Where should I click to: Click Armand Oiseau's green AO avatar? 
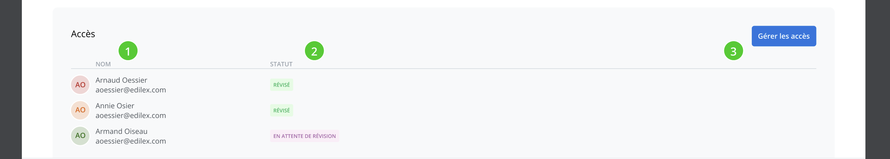[80, 136]
